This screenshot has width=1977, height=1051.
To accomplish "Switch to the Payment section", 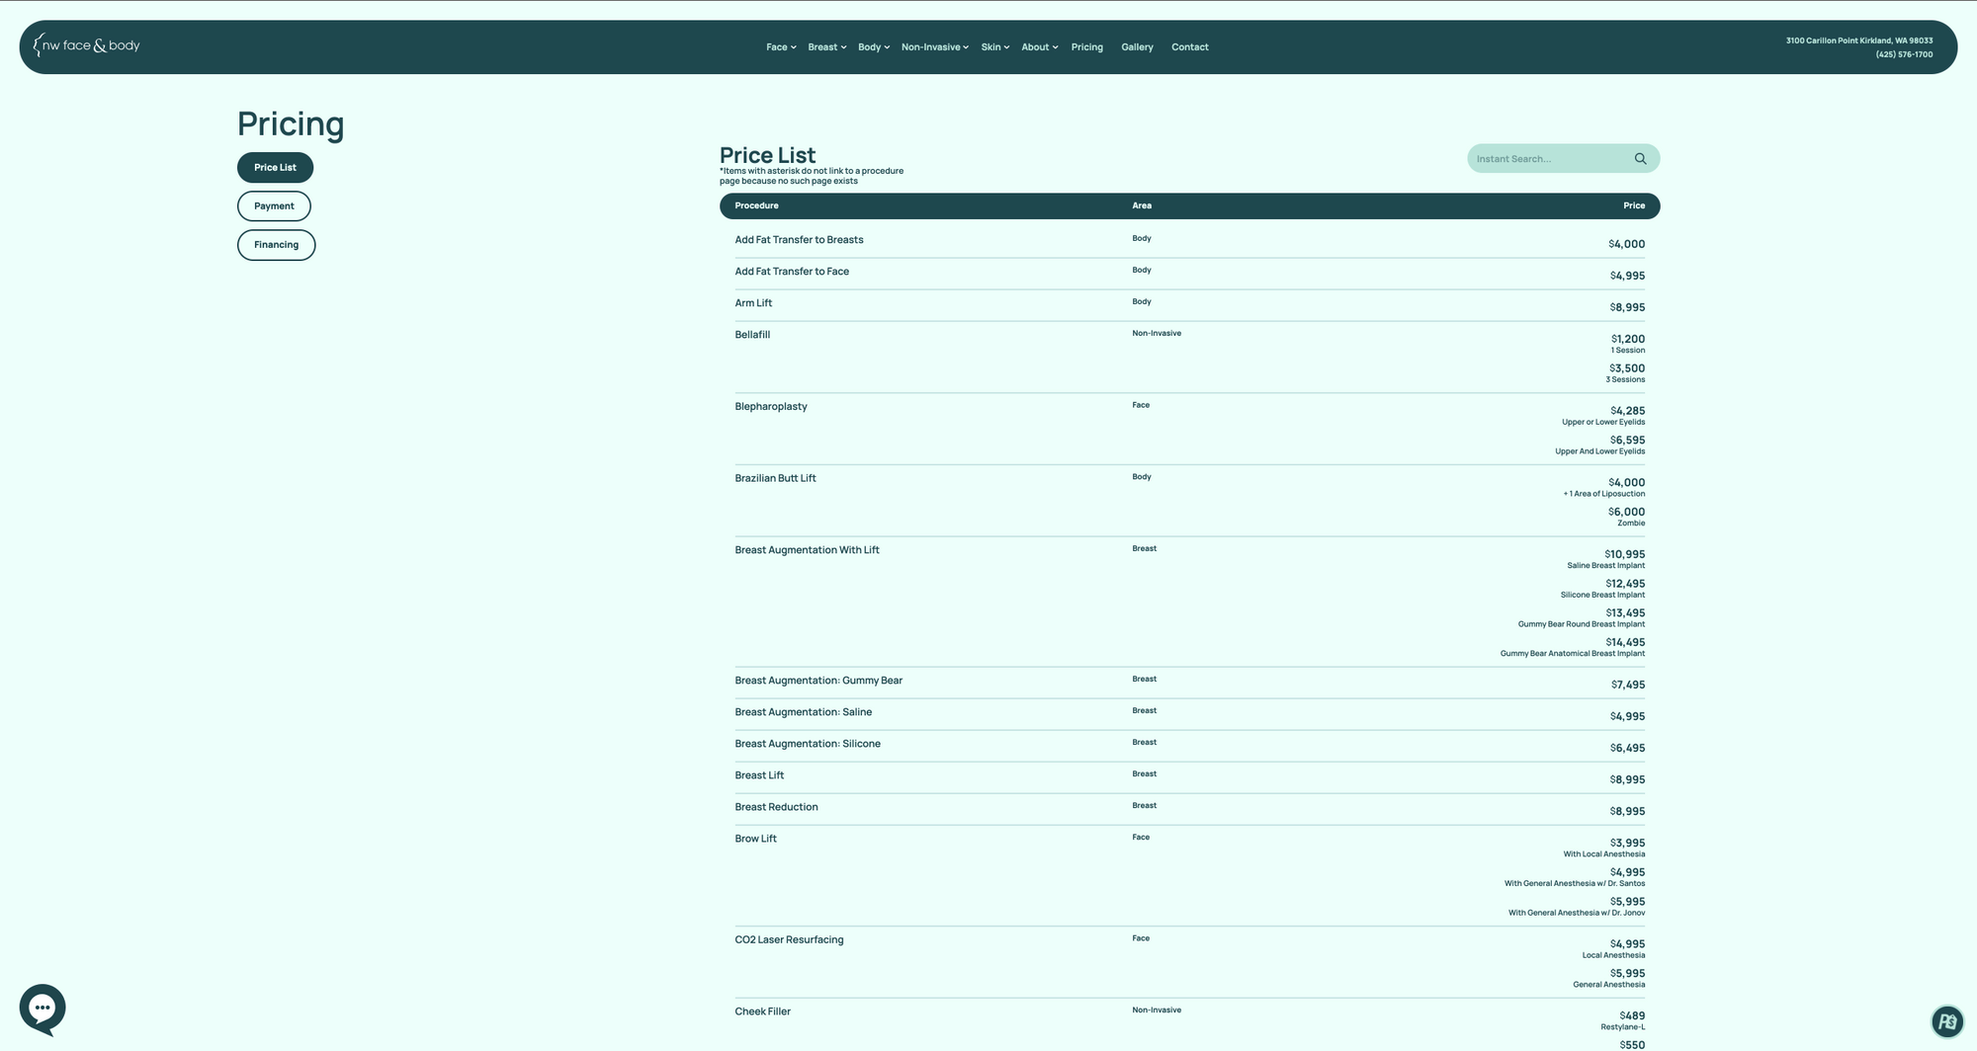I will point(274,206).
